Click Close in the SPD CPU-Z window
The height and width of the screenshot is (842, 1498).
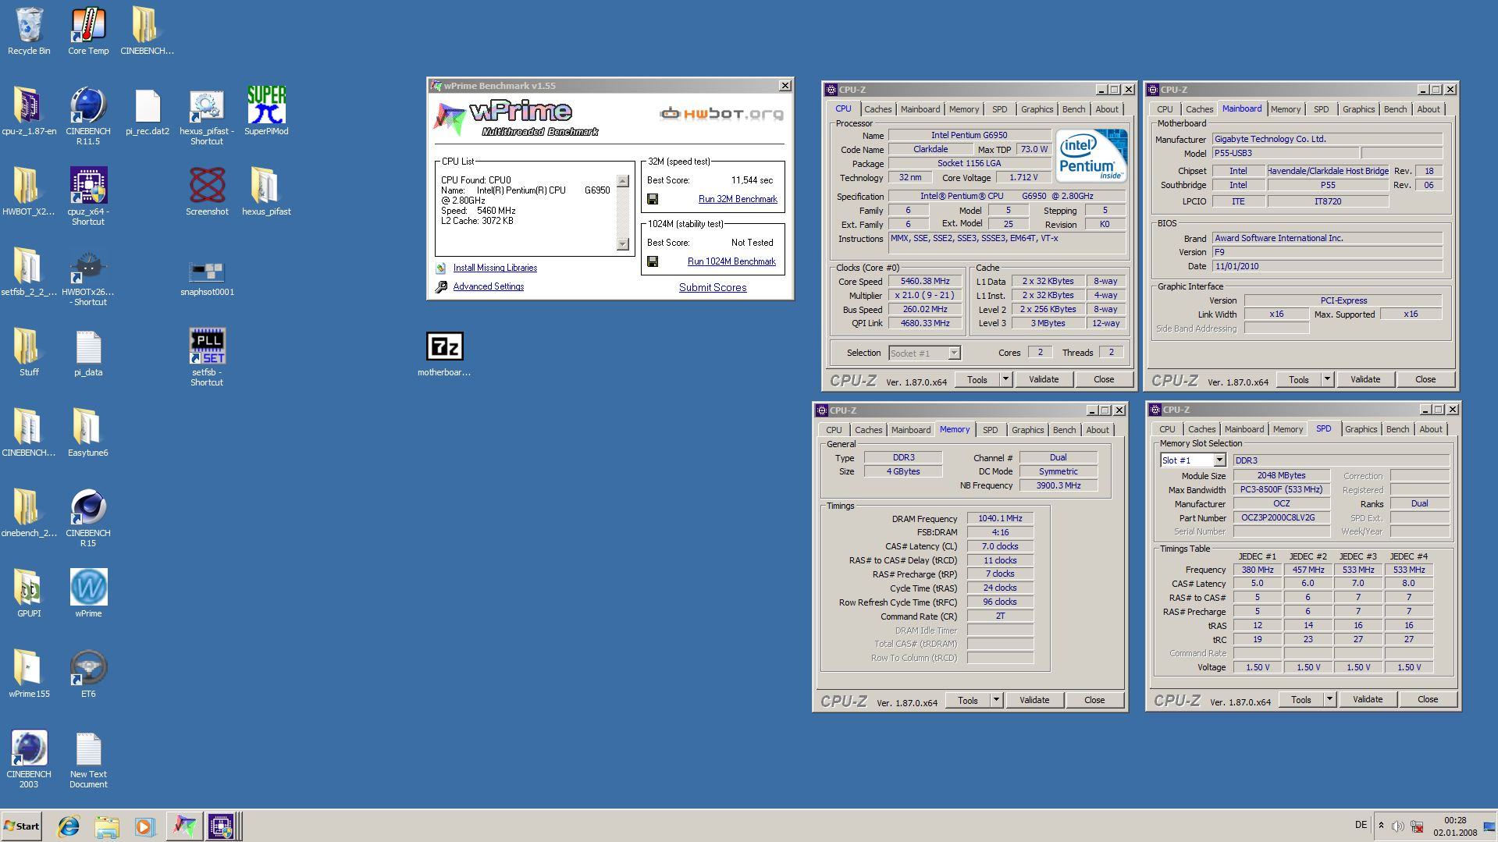tap(1428, 699)
